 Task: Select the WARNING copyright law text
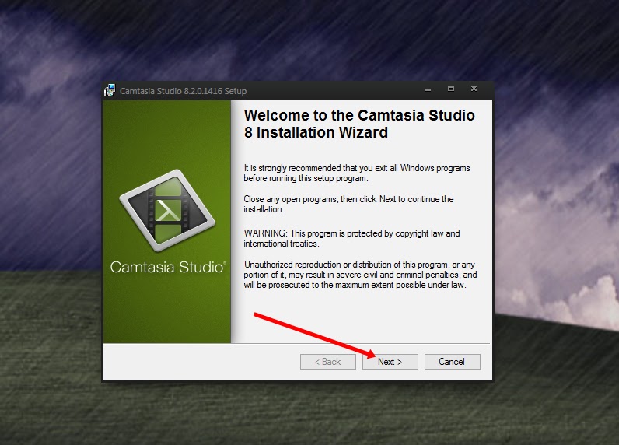pyautogui.click(x=351, y=239)
